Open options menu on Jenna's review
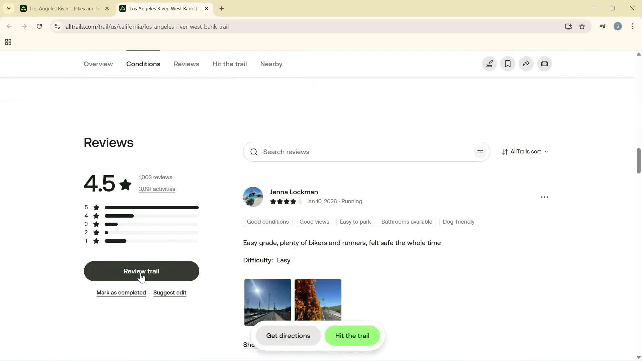The width and height of the screenshot is (642, 361). tap(544, 197)
